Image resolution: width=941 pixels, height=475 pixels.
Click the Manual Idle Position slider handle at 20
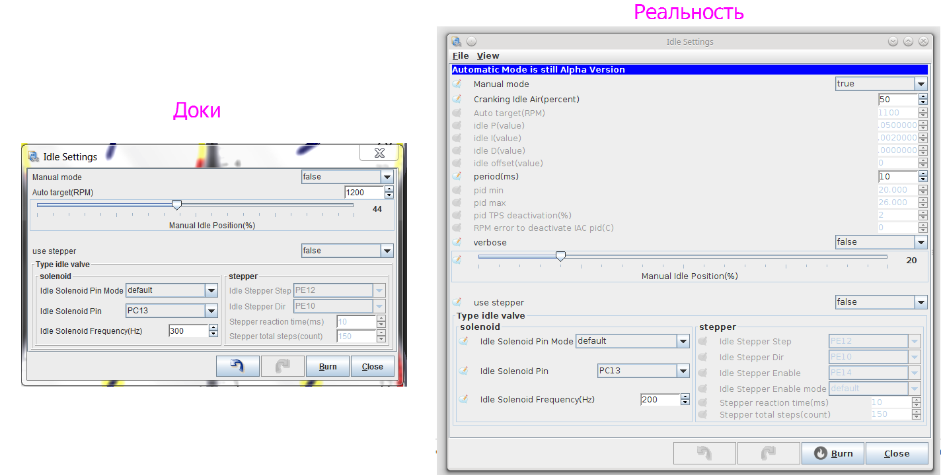tap(560, 257)
